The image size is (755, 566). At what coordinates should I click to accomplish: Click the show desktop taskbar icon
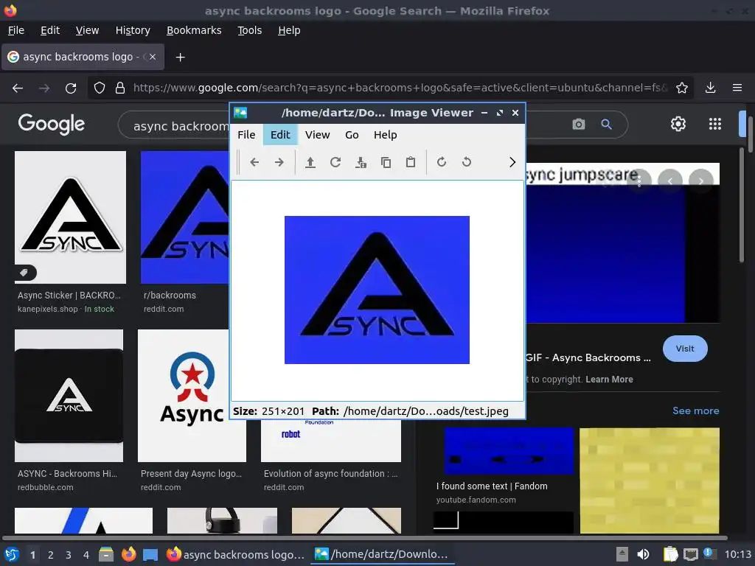coord(150,554)
